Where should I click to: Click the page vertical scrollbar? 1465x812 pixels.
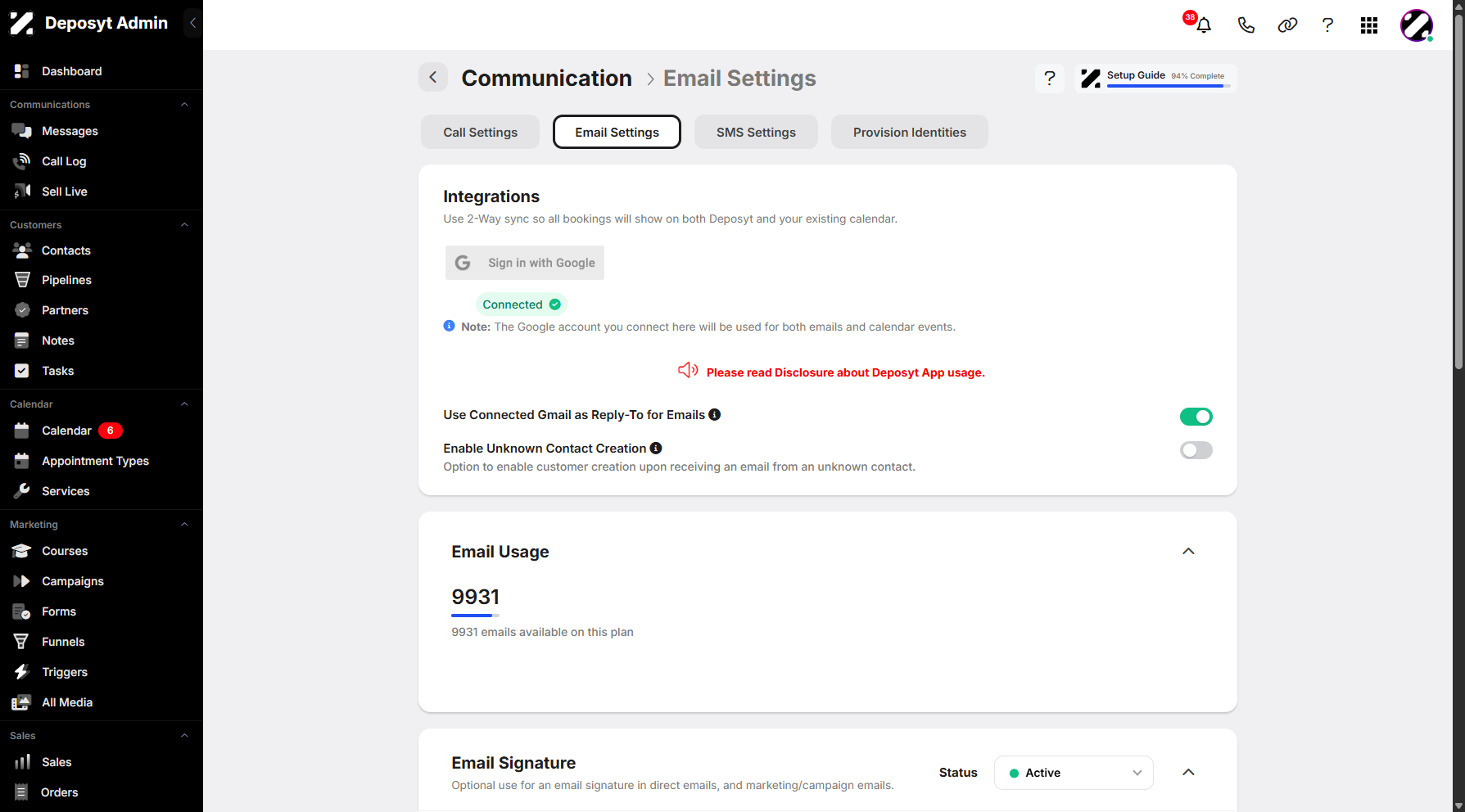(1458, 192)
